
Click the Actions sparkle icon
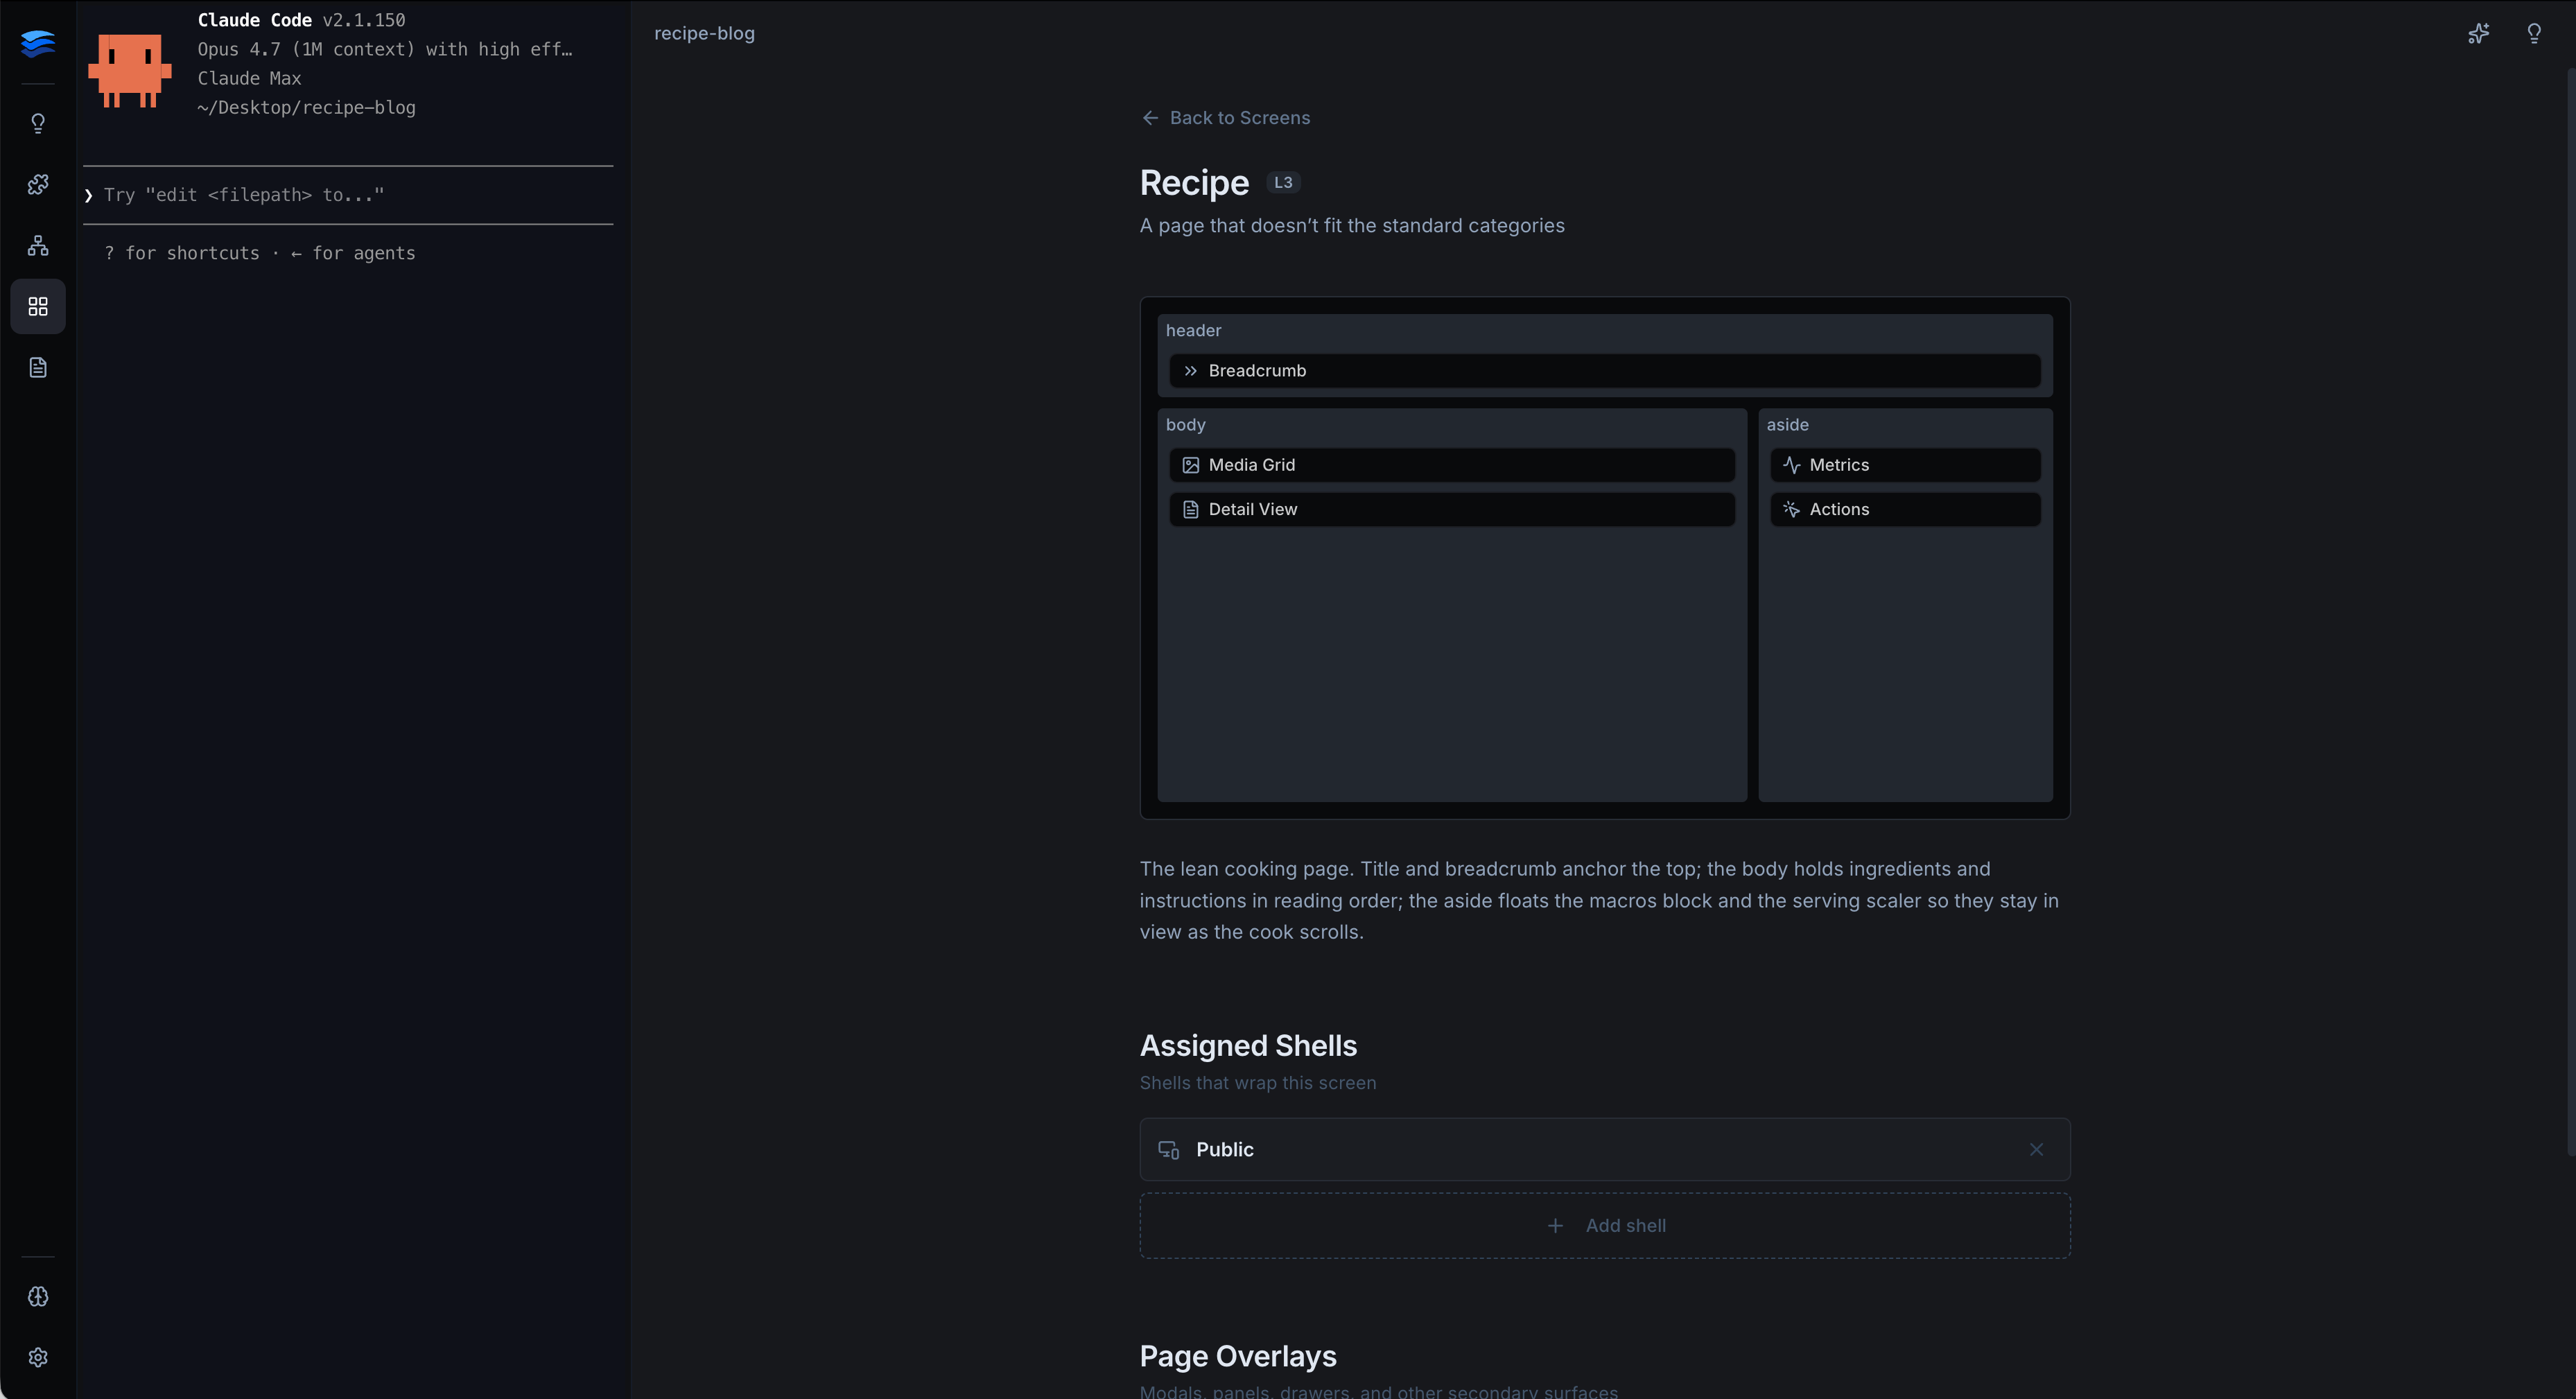[x=1791, y=510]
